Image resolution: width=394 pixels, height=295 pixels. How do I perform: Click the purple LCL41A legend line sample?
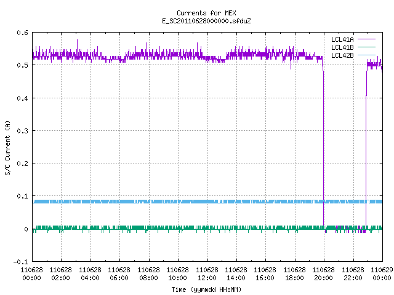[x=366, y=39]
